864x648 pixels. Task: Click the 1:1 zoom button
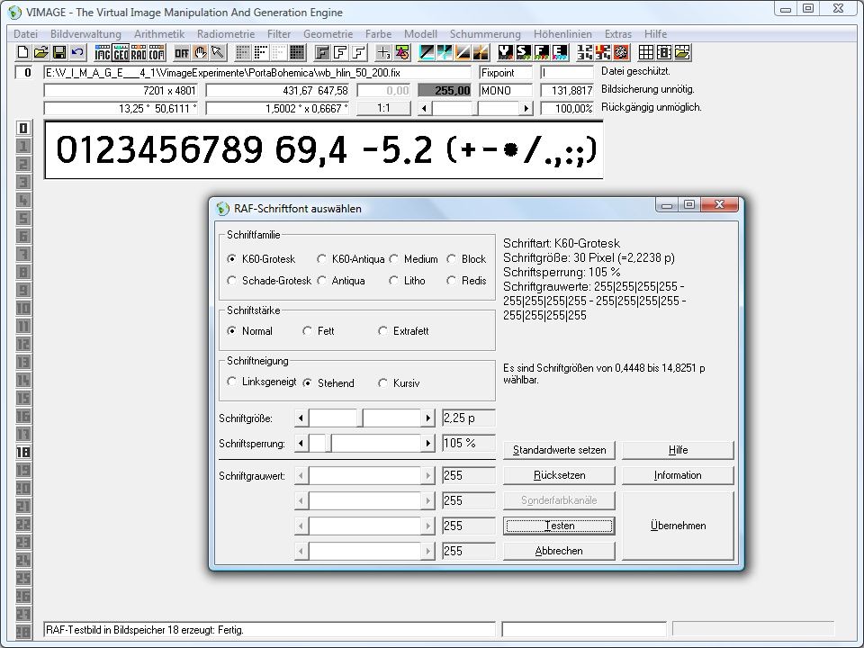point(383,108)
